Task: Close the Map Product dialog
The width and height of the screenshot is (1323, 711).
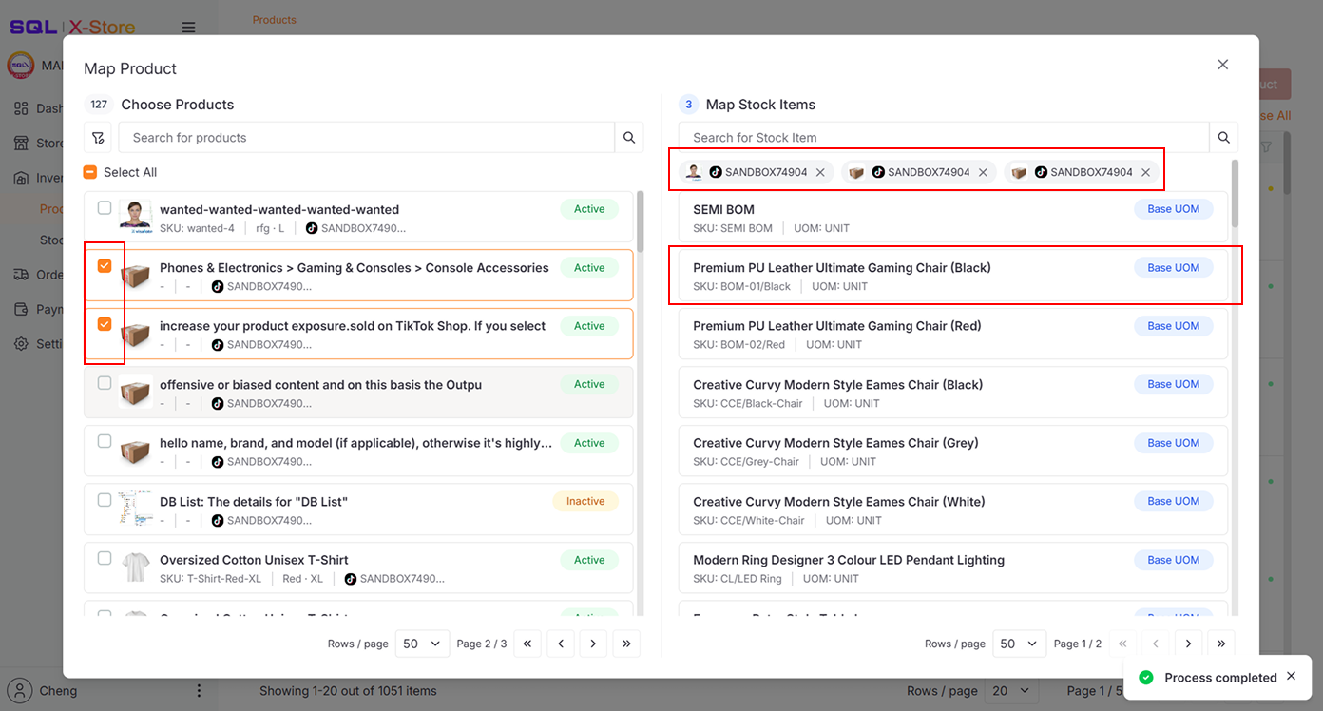Action: 1222,65
